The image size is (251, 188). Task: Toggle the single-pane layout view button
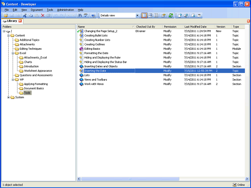coord(144,16)
